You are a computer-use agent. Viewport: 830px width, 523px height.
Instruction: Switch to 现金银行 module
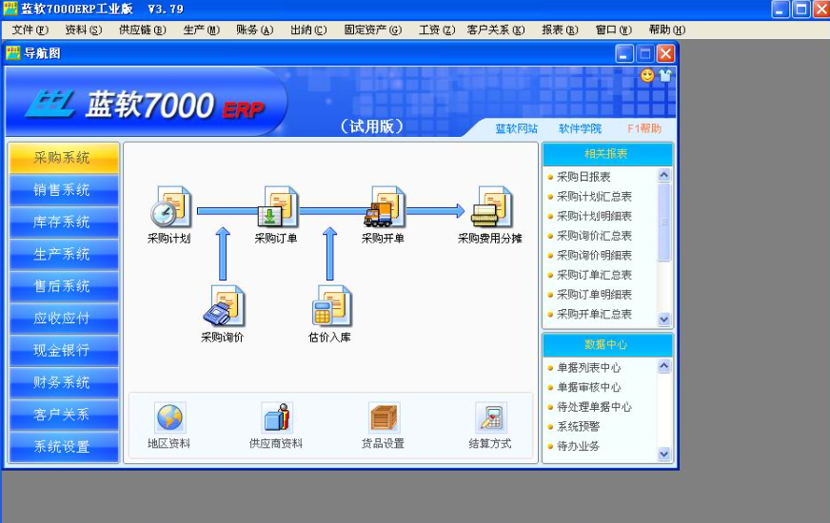click(x=64, y=351)
